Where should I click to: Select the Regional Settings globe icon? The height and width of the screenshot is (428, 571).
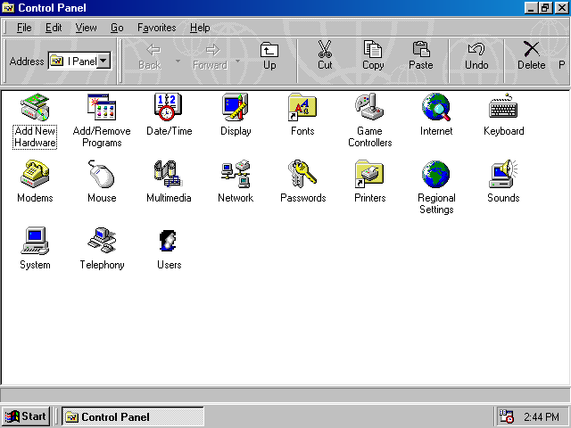(x=436, y=175)
